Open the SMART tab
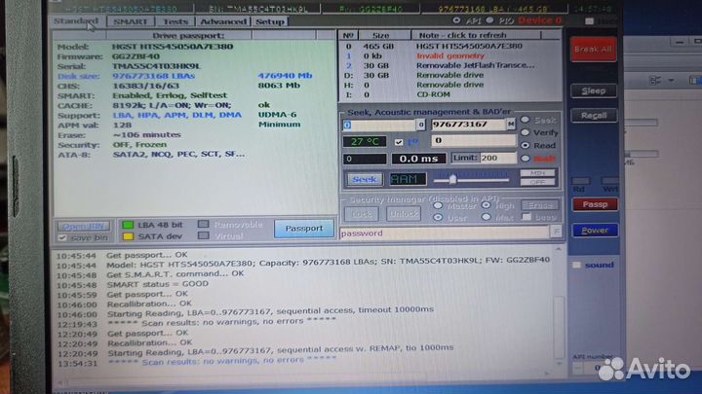Screen dimensions: 702x394 click(130, 21)
